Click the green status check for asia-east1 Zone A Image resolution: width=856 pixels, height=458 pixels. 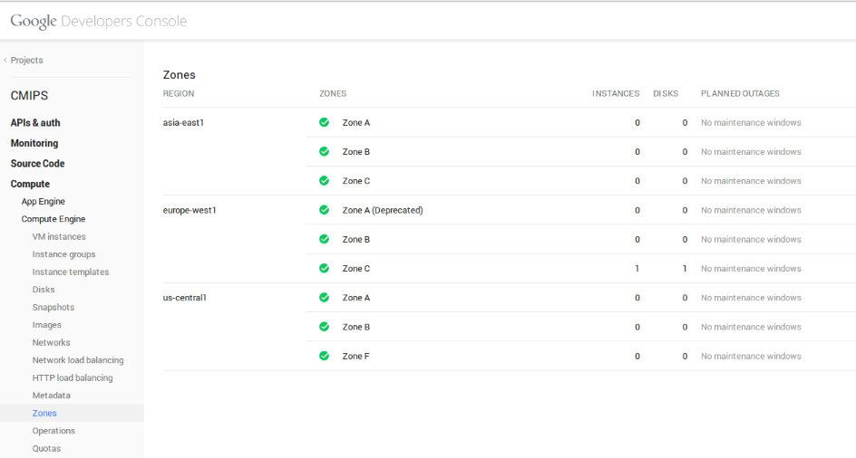coord(325,122)
